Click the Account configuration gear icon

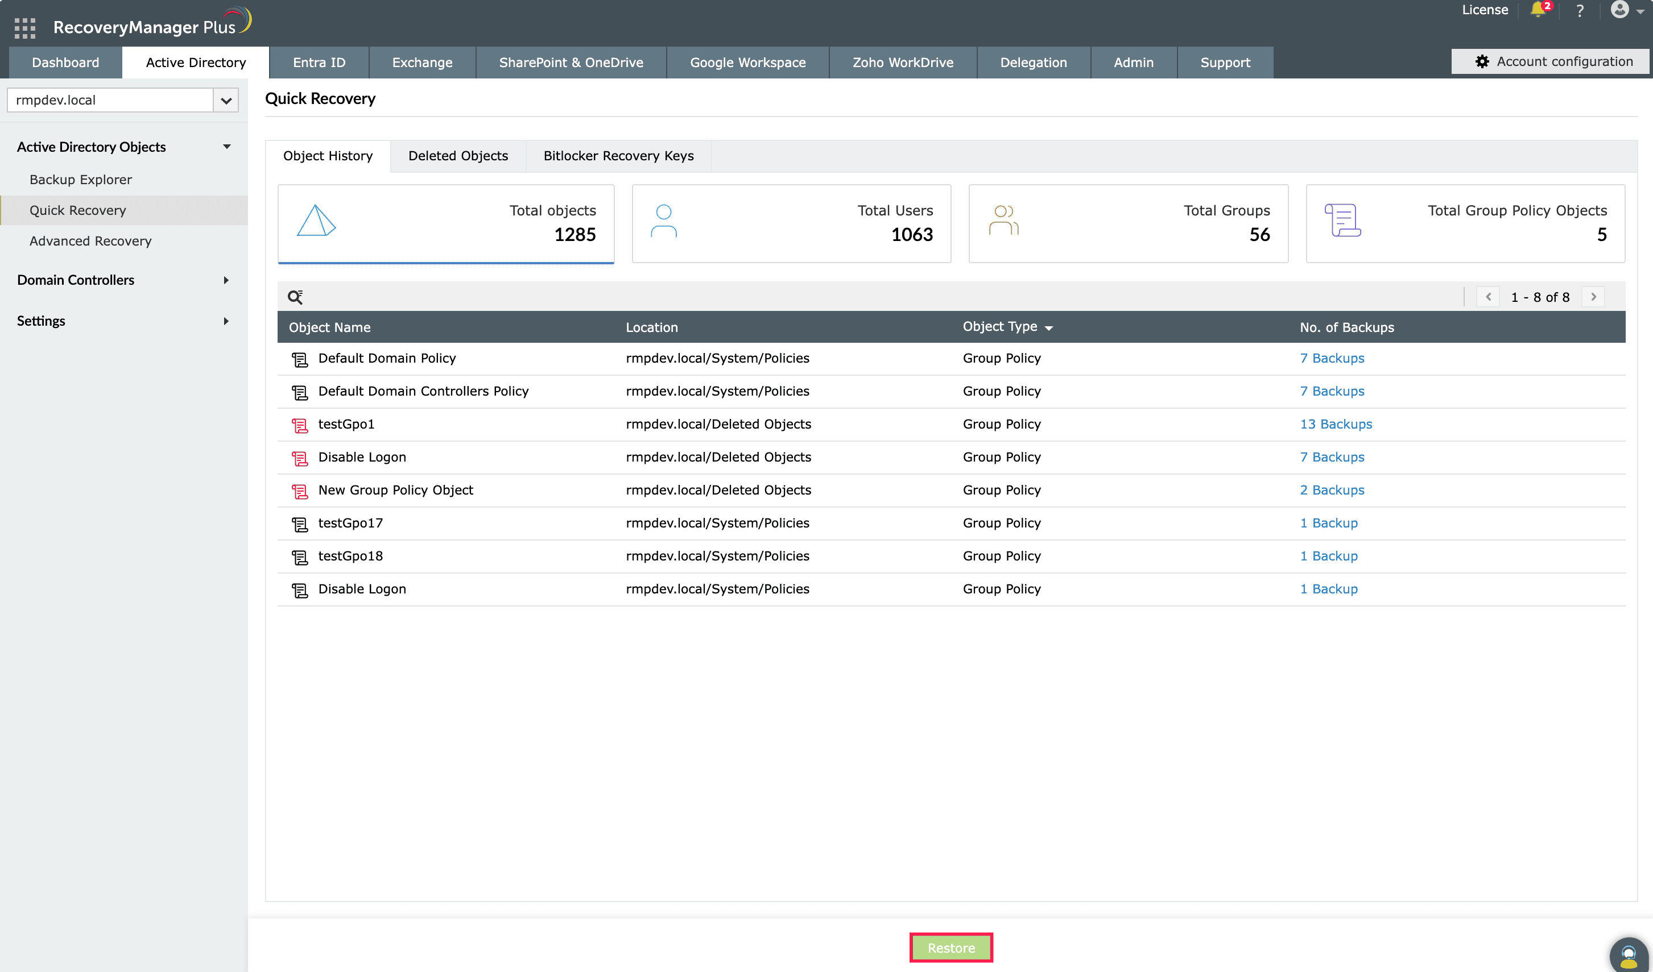point(1483,61)
